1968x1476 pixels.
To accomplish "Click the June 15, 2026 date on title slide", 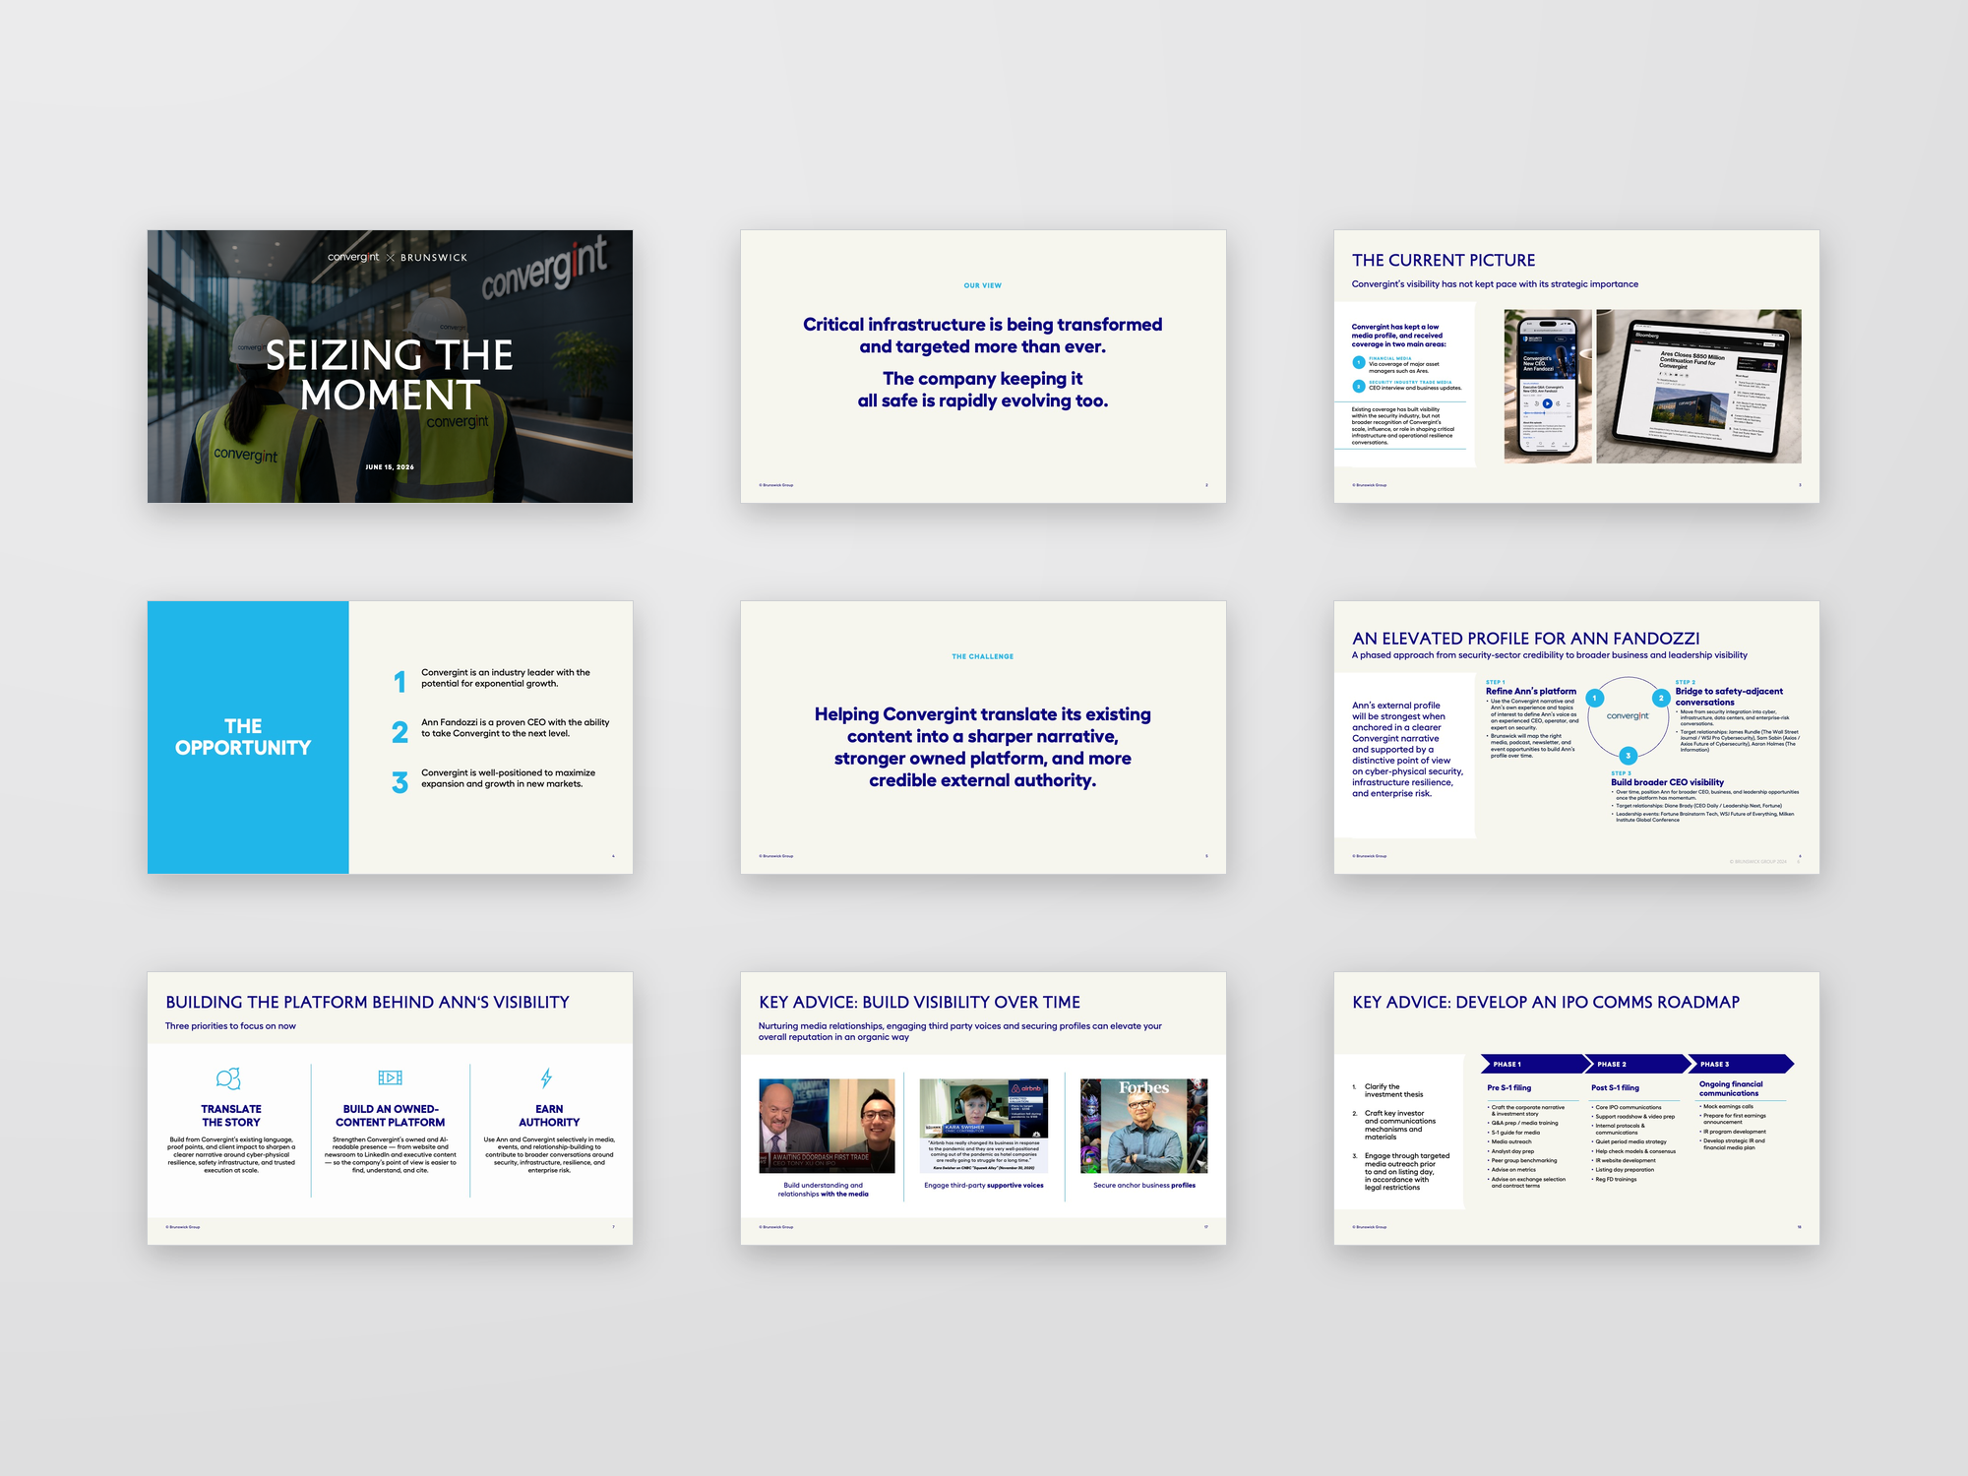I will point(390,467).
